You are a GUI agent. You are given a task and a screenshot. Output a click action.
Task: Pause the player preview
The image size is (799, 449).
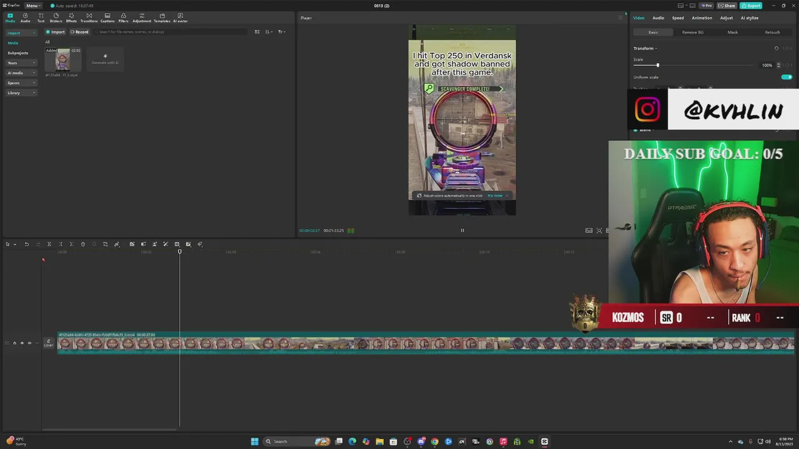[x=463, y=230]
